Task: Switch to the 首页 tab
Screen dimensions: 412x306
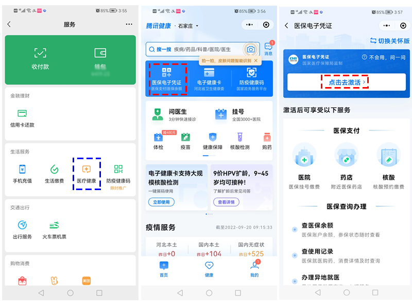Action: pyautogui.click(x=164, y=269)
